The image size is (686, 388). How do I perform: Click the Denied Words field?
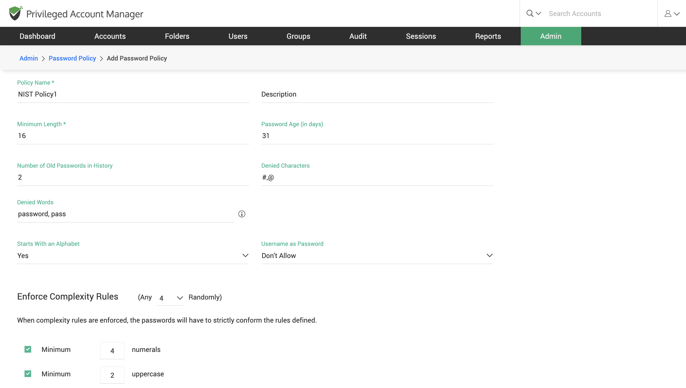coord(126,214)
